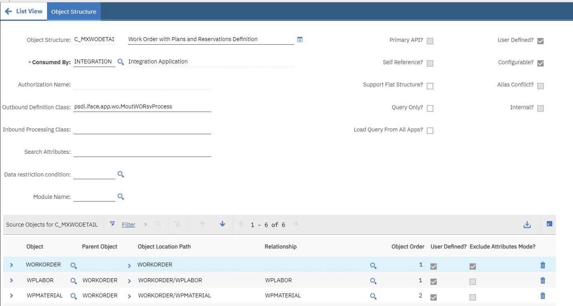Enable Query Only checkbox
Viewport: 573px width, 306px height.
(430, 108)
